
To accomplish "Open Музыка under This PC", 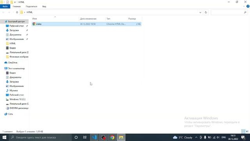I will tap(13, 90).
